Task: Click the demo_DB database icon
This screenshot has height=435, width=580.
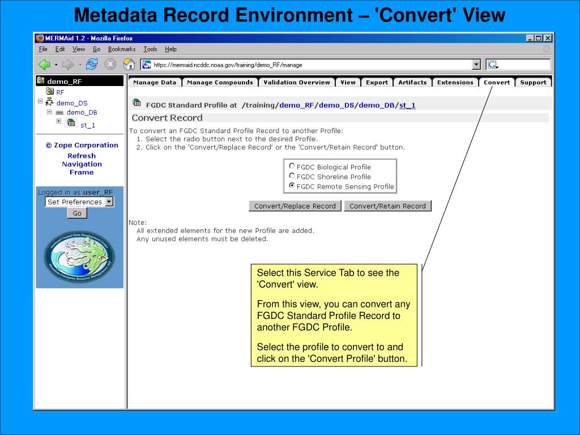Action: click(x=59, y=113)
